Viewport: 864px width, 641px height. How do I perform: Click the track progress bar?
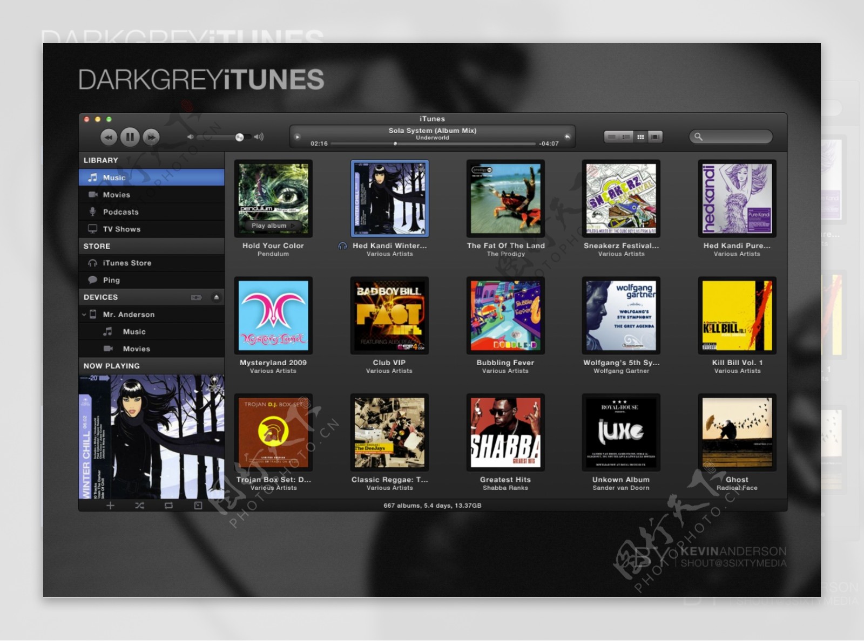click(433, 144)
